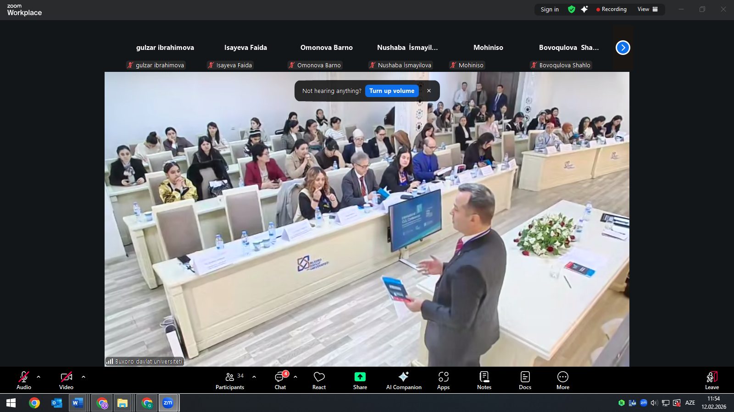
Task: Click the Sign in button
Action: [x=550, y=9]
